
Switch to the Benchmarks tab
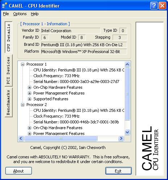pyautogui.click(x=8, y=102)
